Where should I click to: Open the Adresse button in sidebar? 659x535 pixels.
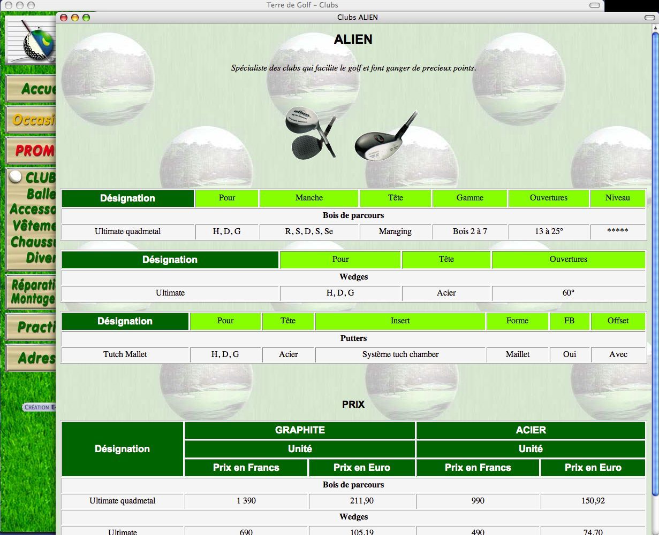31,358
